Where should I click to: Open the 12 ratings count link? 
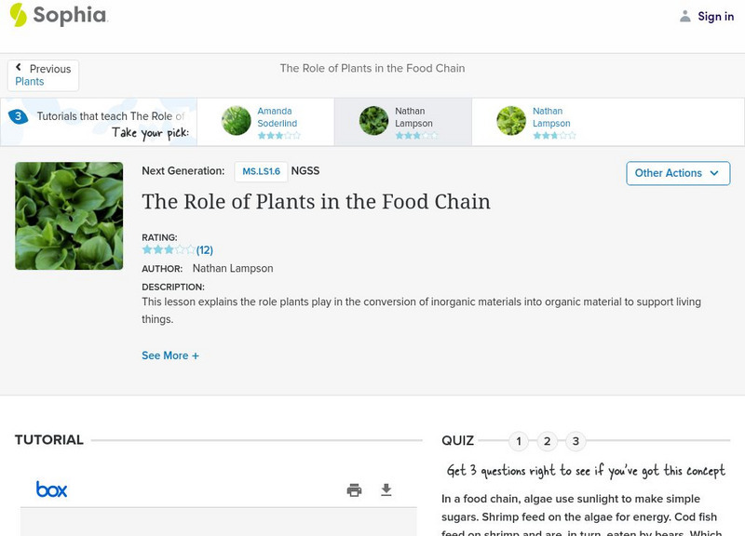coord(205,250)
